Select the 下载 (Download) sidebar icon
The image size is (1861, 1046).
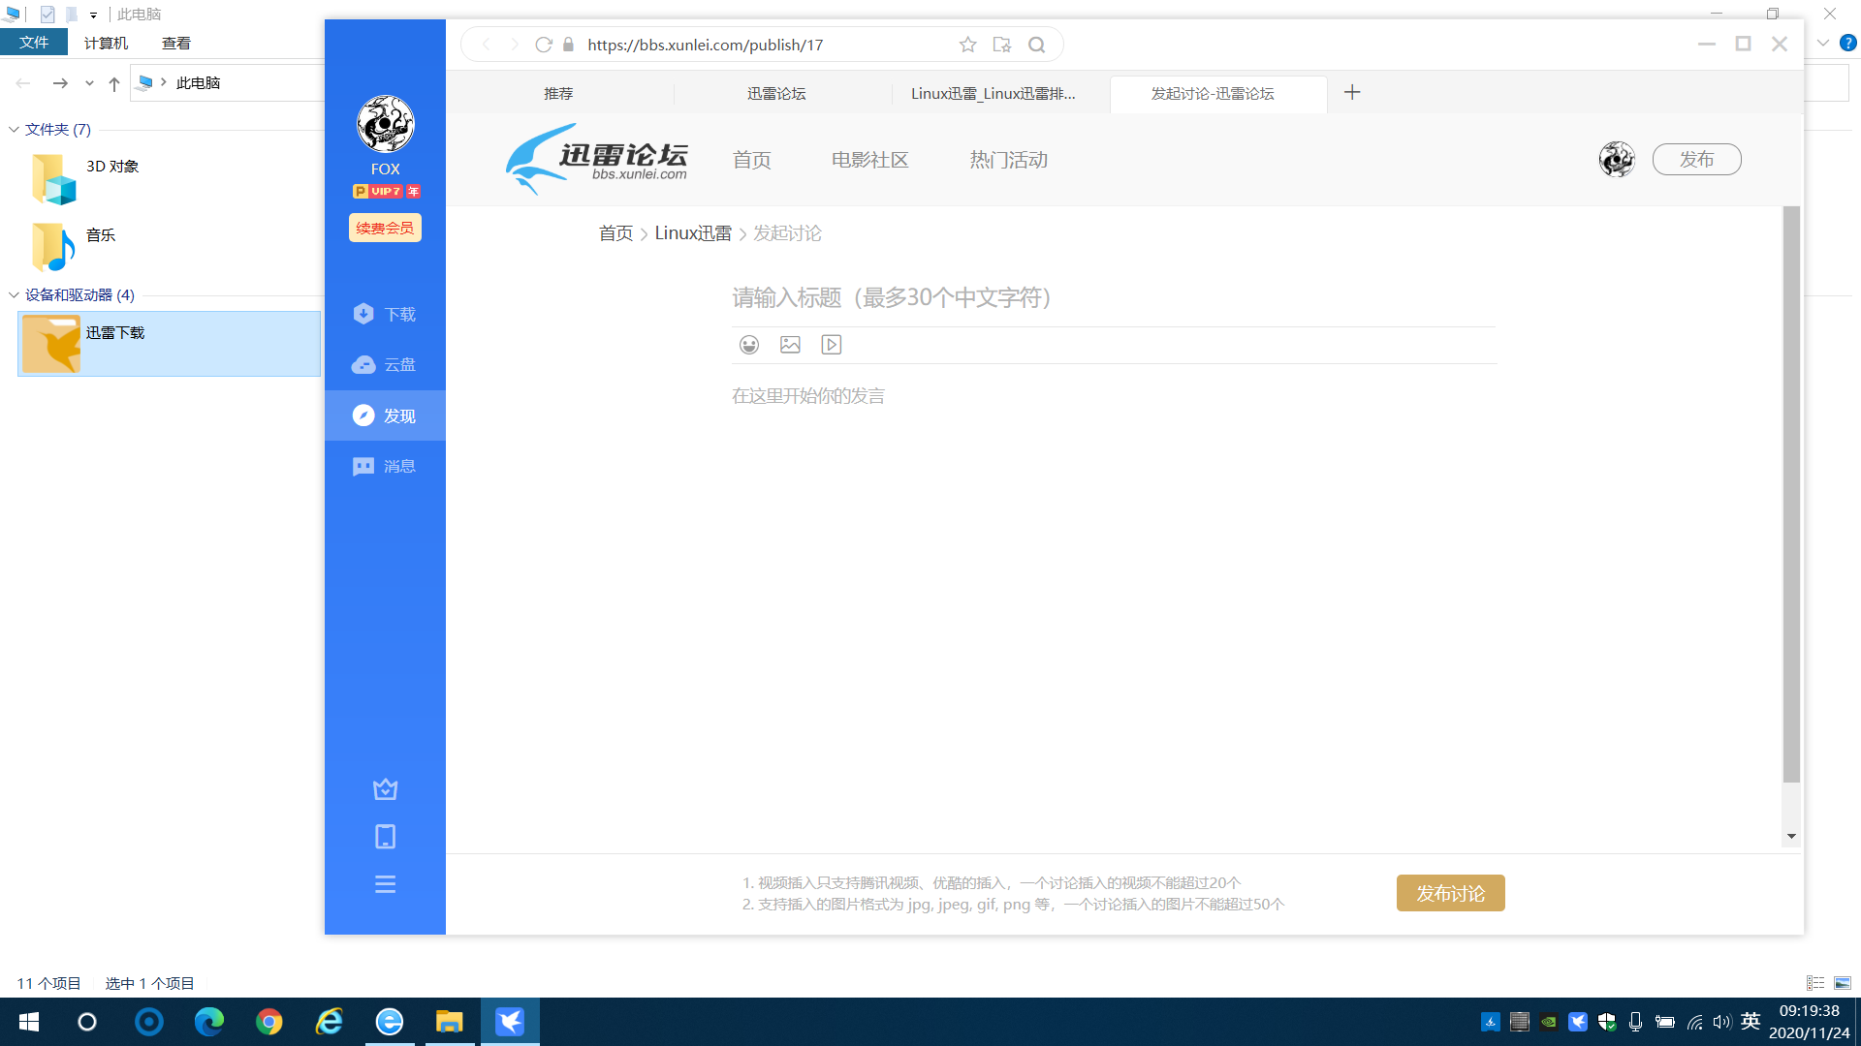pyautogui.click(x=385, y=314)
